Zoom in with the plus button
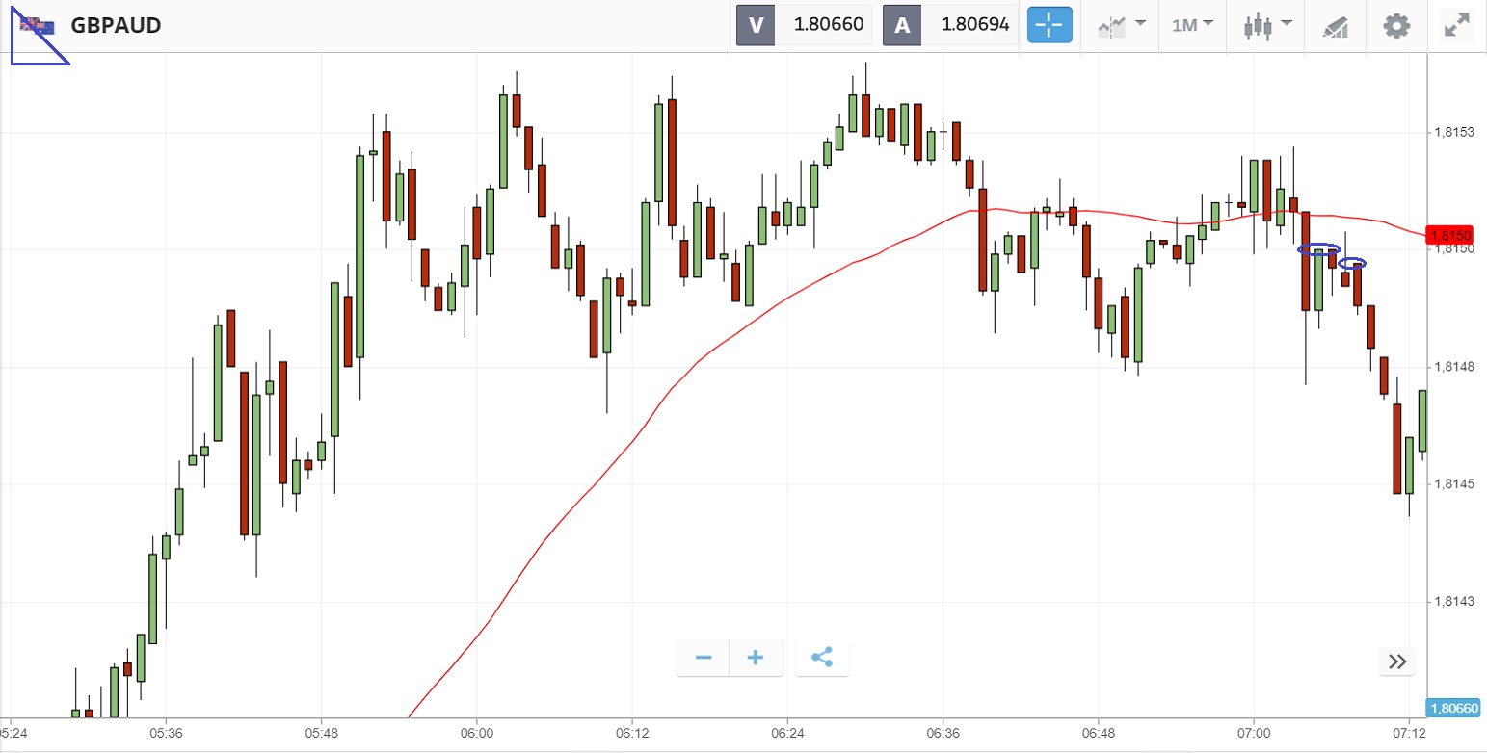This screenshot has height=753, width=1487. tap(757, 659)
